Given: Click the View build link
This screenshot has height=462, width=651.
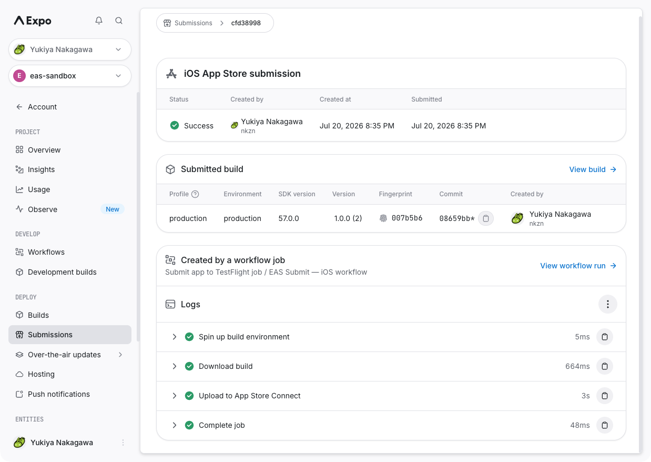Looking at the screenshot, I should [x=593, y=169].
